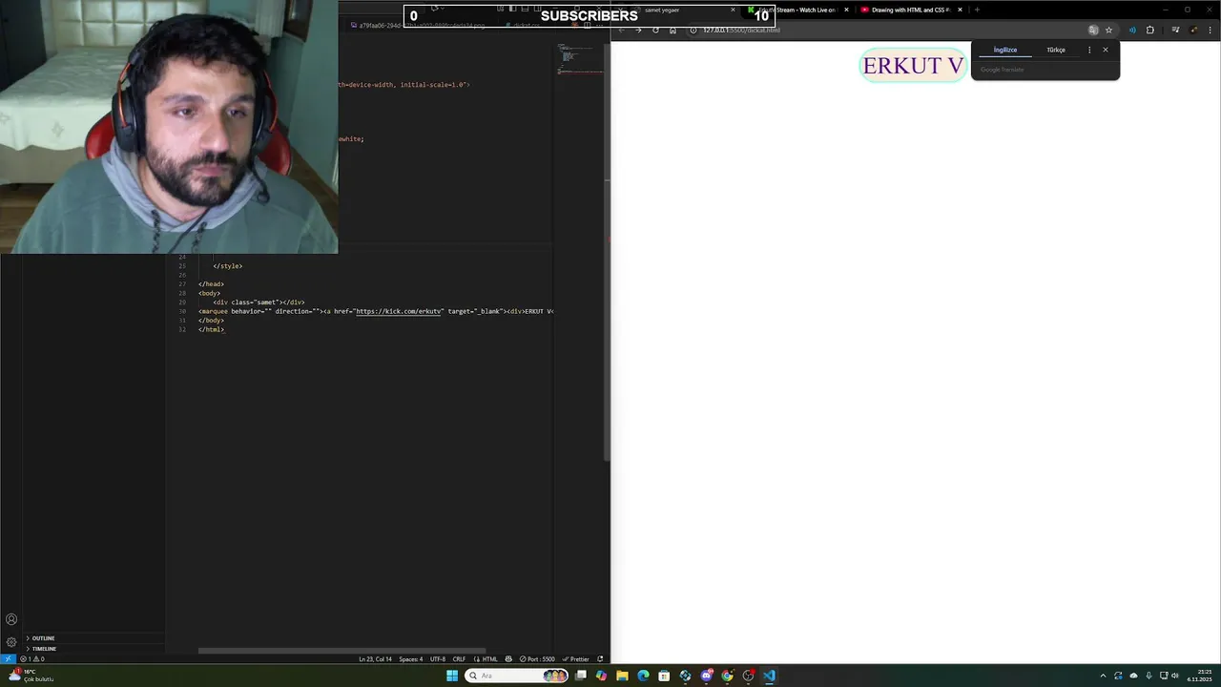1221x687 pixels.
Task: Open VS Code Manage gear icon
Action: pyautogui.click(x=11, y=642)
